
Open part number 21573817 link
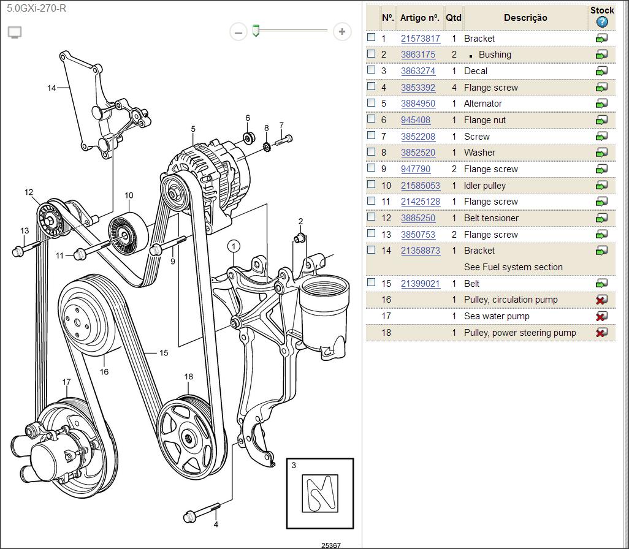[421, 39]
